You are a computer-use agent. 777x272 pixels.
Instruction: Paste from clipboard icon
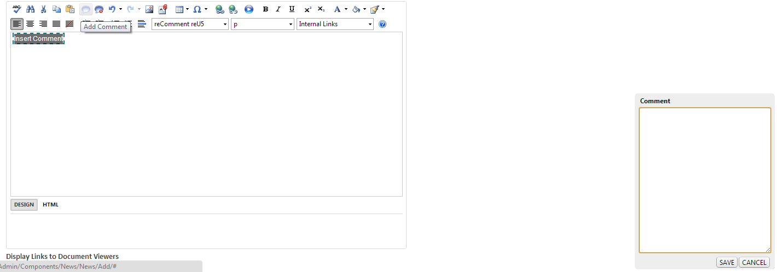click(69, 9)
